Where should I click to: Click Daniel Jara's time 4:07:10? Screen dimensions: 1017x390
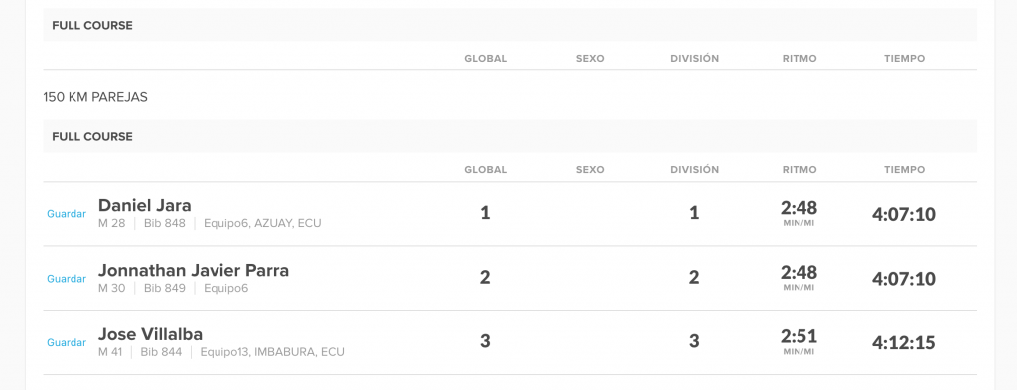pyautogui.click(x=904, y=214)
